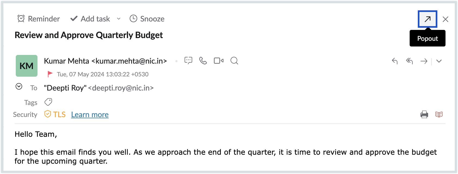
Task: Toggle the red flag on email
Action: [50, 74]
